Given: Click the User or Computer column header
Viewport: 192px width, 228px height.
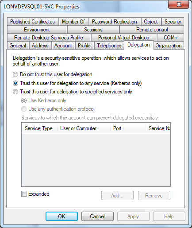Looking at the screenshot, I should [84, 128].
